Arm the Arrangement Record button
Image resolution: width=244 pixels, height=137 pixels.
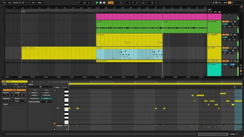(x=104, y=2)
